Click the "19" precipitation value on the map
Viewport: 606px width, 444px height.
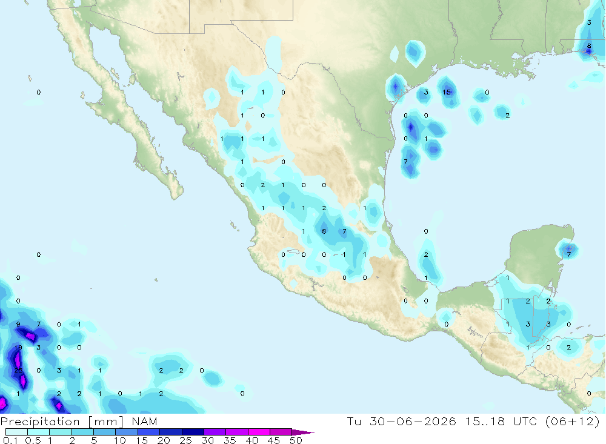18,348
